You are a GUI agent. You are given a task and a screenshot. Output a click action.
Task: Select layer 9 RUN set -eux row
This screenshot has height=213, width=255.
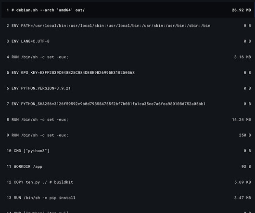pyautogui.click(x=128, y=135)
